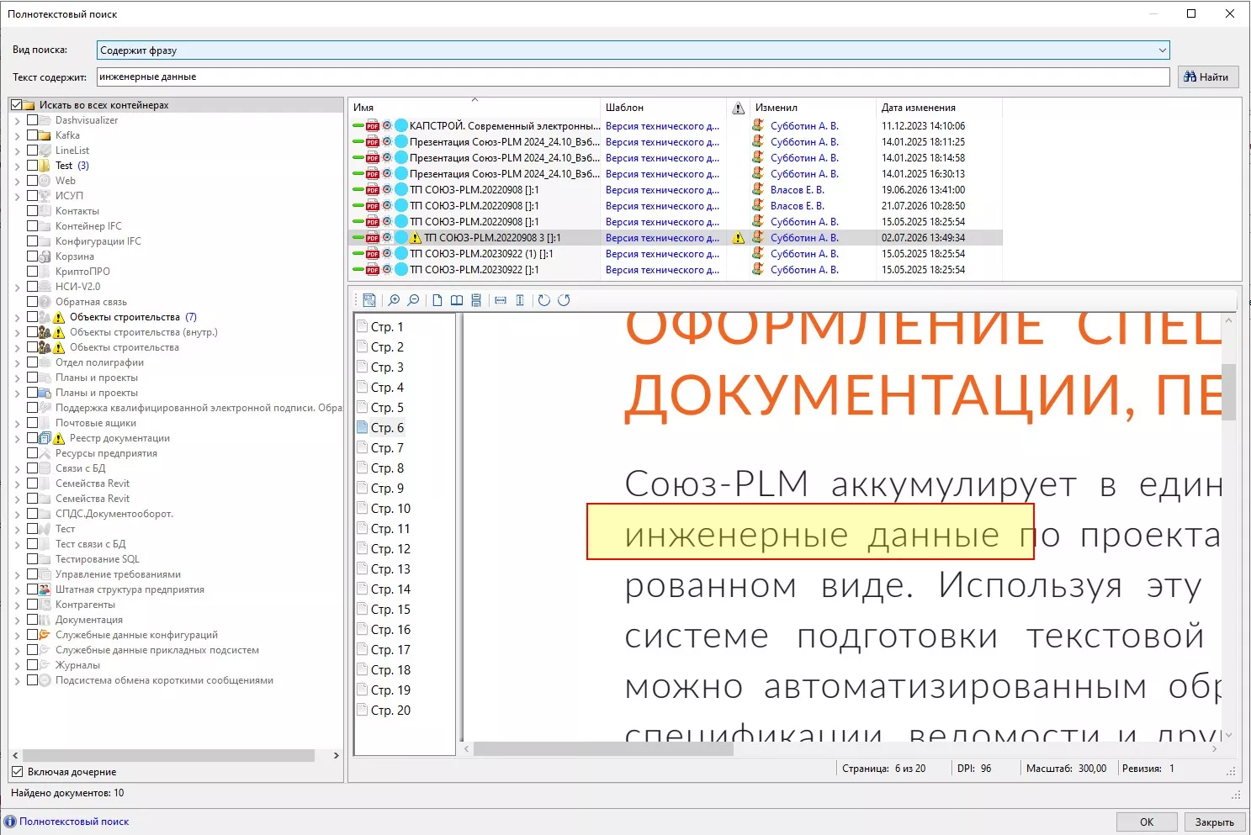Select page Стр. 20 in the list
This screenshot has height=835, width=1251.
390,711
